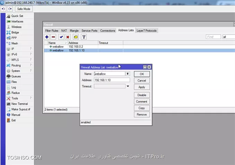Click Cancel in Address List dialog
This screenshot has width=235, height=165.
point(142,81)
